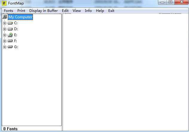Screen dimensions: 189x132
Task: Open the Edit menu
Action: [x=65, y=11]
